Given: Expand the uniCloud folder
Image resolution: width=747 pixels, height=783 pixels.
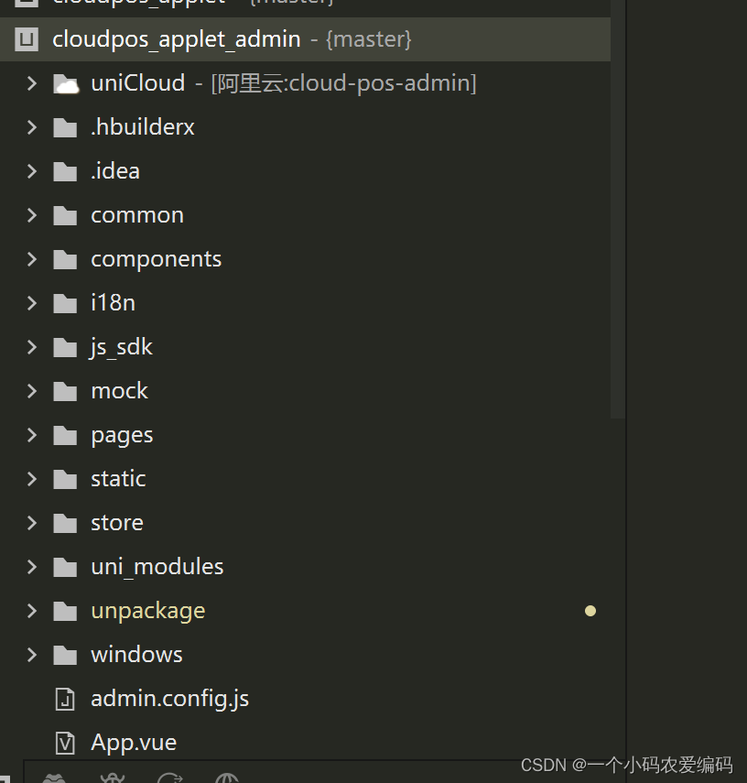Looking at the screenshot, I should 30,82.
